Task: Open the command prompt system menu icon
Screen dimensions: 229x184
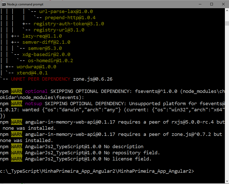Action: pyautogui.click(x=4, y=4)
